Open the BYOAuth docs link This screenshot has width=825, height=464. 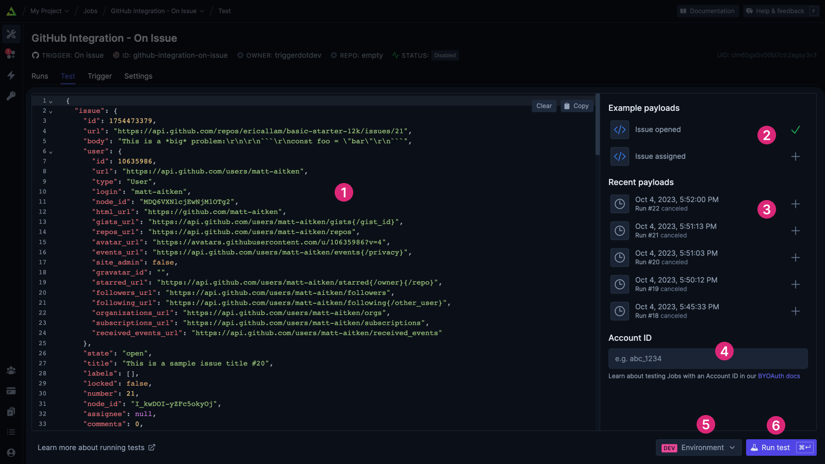click(779, 376)
